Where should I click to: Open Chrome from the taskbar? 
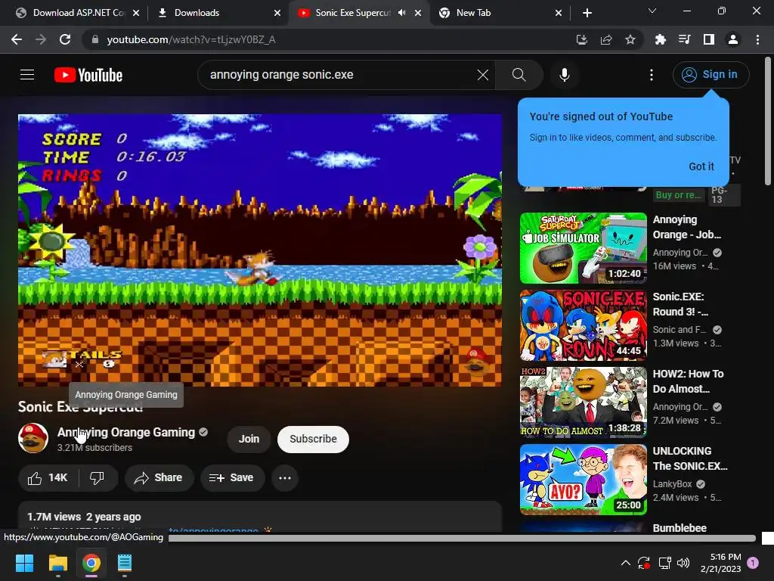pyautogui.click(x=91, y=563)
